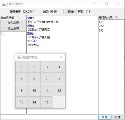Screen dimensions: 125x120
Task: Click the message input box at bottom
Action: 49,117
